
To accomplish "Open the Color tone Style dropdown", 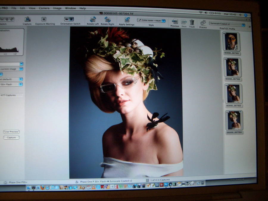I will click(x=151, y=21).
